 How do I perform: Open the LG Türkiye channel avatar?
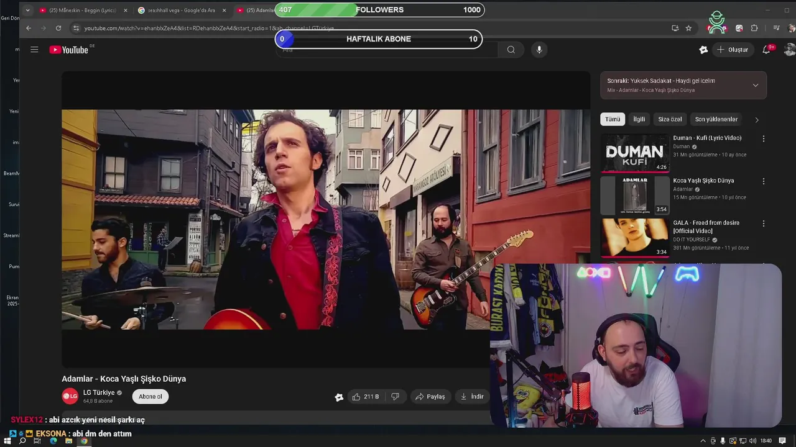[x=70, y=396]
